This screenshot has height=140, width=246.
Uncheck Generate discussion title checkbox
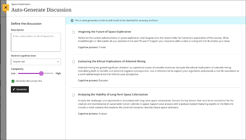(x=13, y=81)
